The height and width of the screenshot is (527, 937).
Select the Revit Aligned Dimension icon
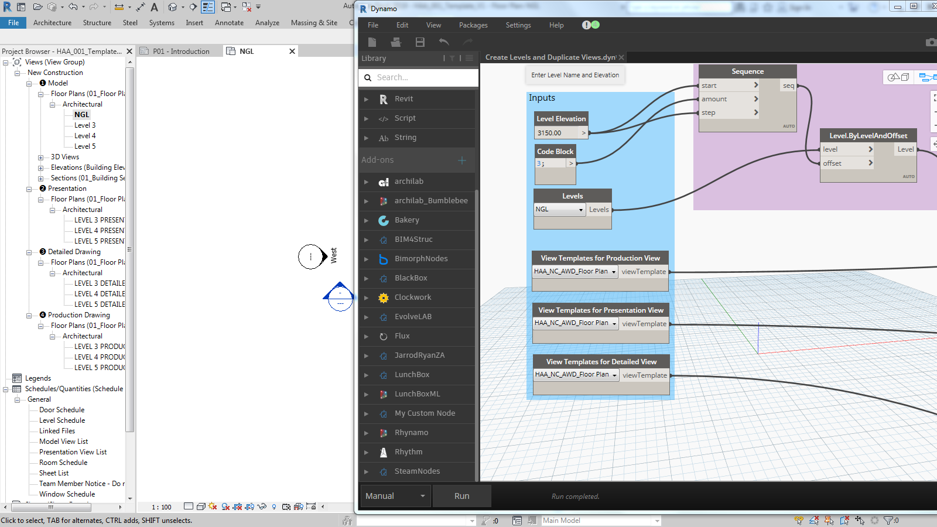tap(141, 7)
